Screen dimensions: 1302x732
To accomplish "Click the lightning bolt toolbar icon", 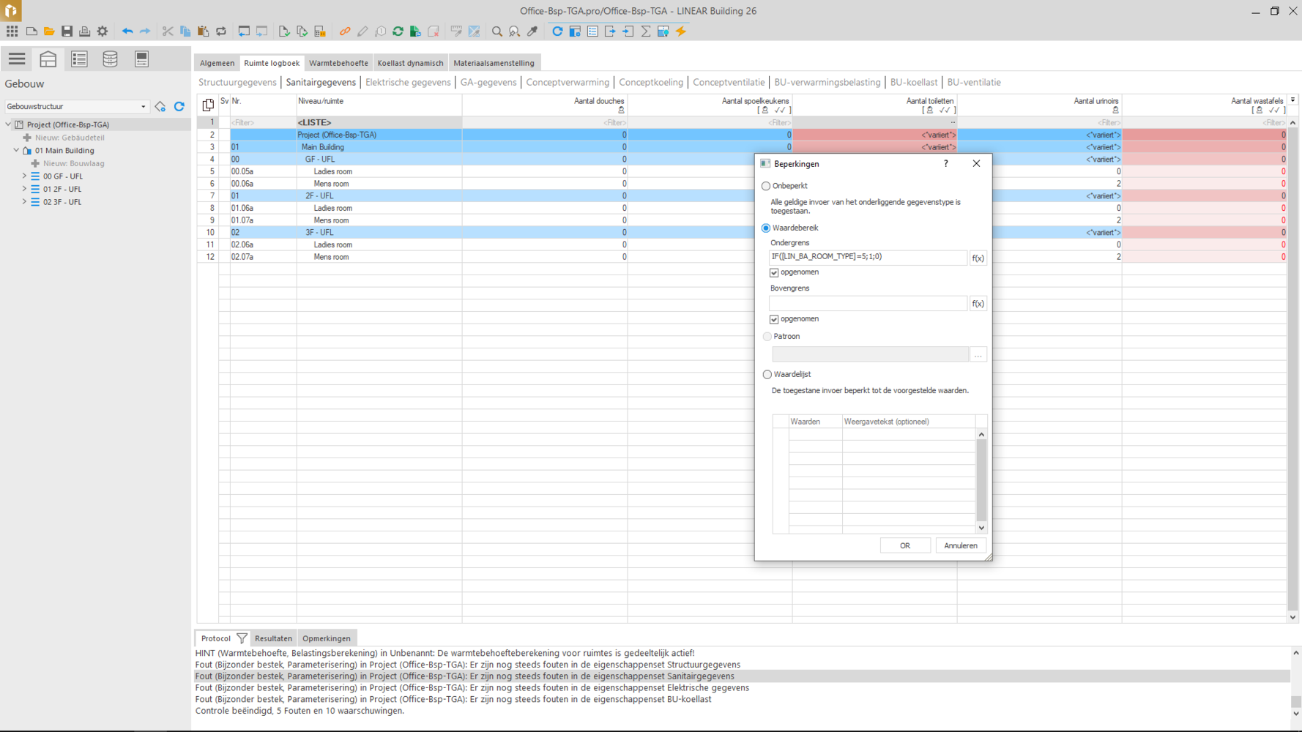I will coord(681,31).
